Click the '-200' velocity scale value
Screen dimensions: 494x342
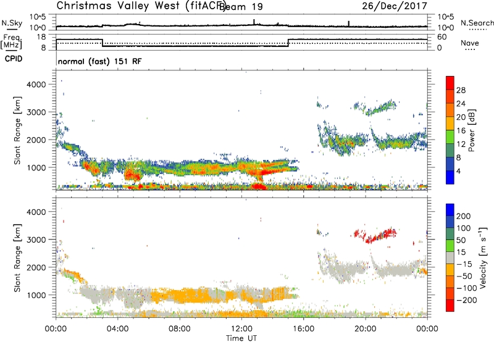[466, 300]
